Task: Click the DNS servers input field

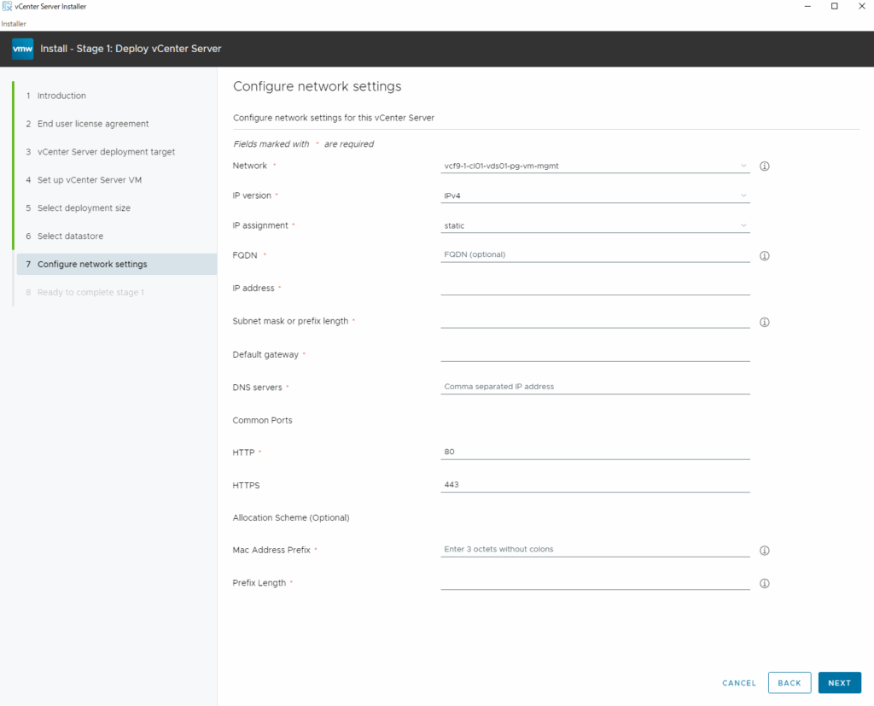Action: (x=595, y=387)
